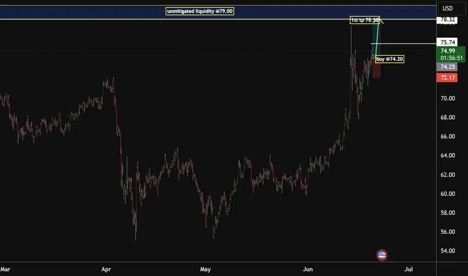Screen dimensions: 468x276
Task: Click the 70.00 price scale value
Action: (448, 98)
